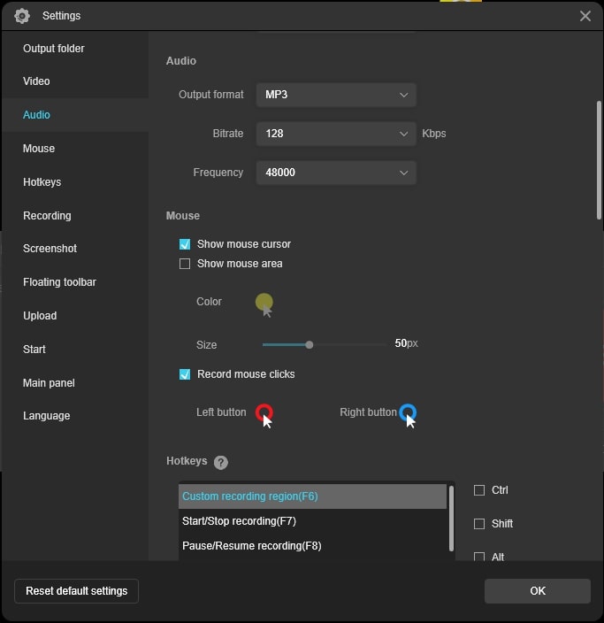The image size is (604, 623).
Task: Go to Output folder settings
Action: 54,49
